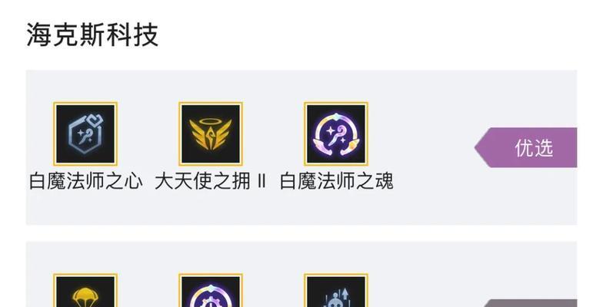Choose the purple ring 白魔法师之魂 icon
The height and width of the screenshot is (307, 603).
click(x=336, y=134)
